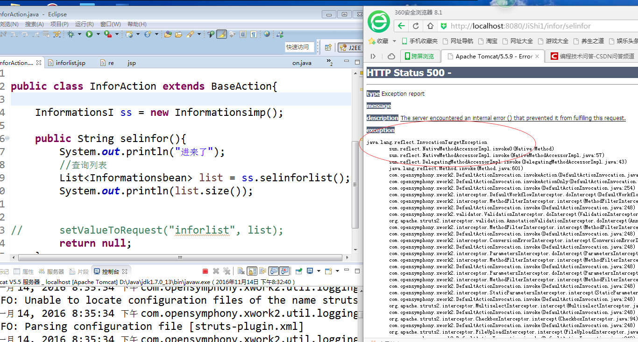Open the New Server wizard dropdown arrow
The image size is (638, 342).
pyautogui.click(x=138, y=34)
